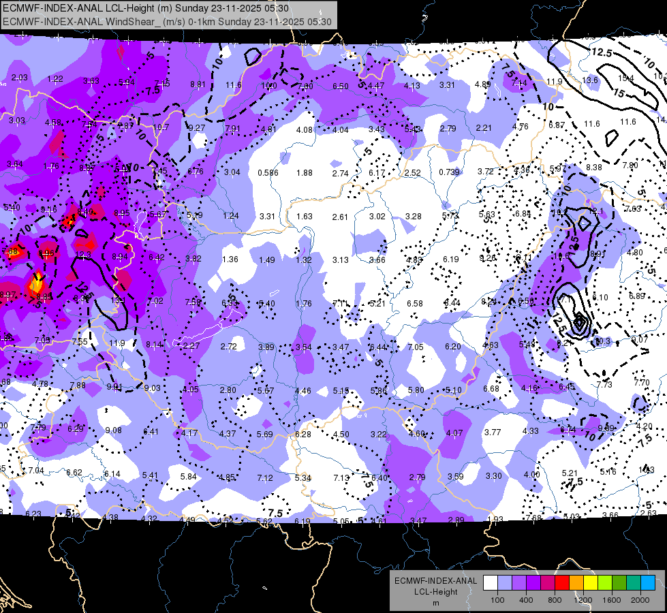Click the magenta-pink legend swatch
The height and width of the screenshot is (613, 667).
click(x=548, y=583)
